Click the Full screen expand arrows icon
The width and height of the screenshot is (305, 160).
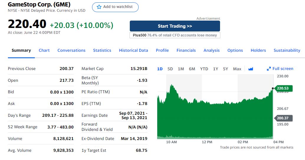tap(269, 69)
